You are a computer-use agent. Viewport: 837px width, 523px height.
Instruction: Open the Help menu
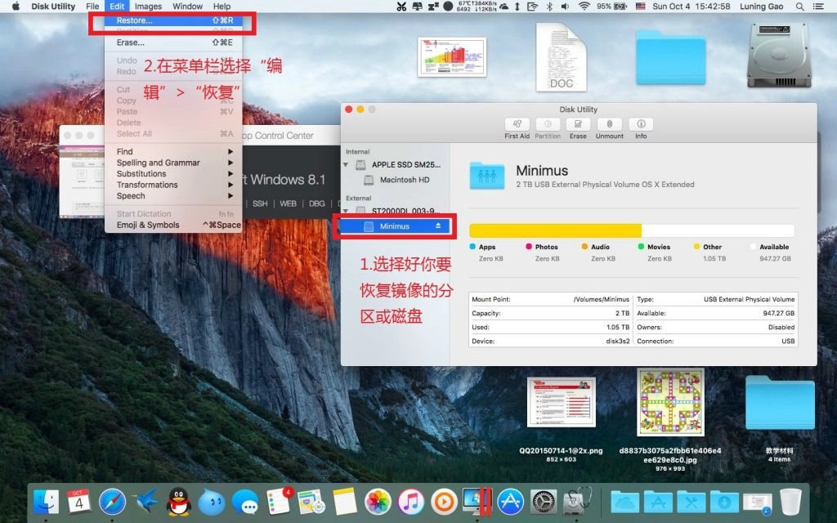click(x=222, y=7)
